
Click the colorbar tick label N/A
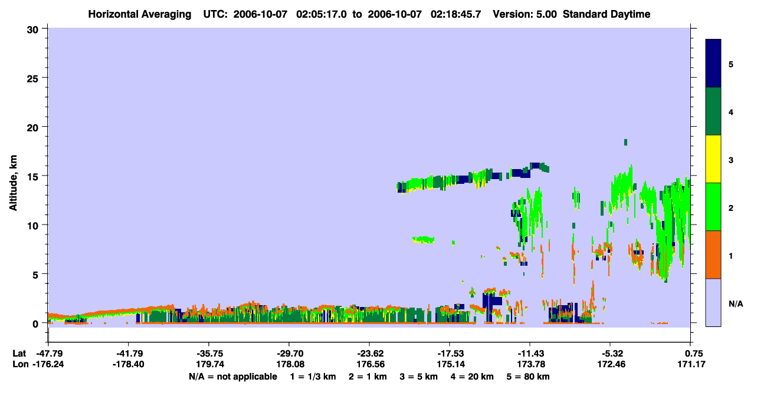[736, 304]
